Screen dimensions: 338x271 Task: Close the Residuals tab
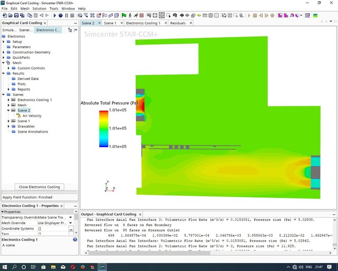click(x=191, y=23)
